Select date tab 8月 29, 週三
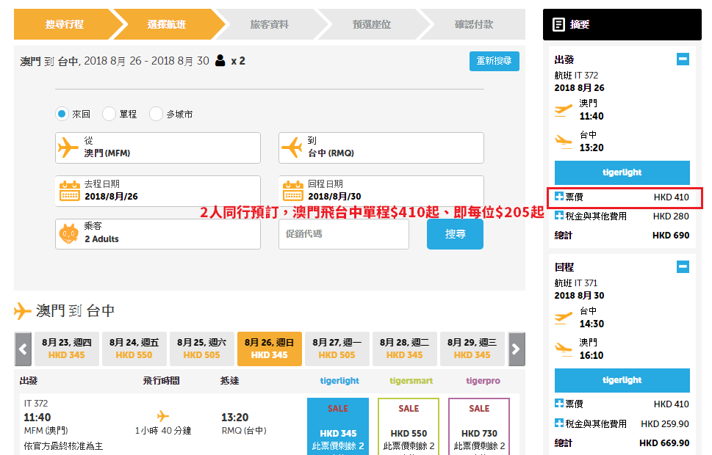Viewport: 712px width, 455px height. coord(472,349)
